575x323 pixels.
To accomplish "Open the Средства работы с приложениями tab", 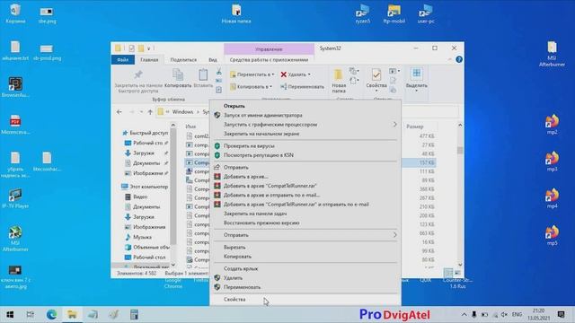I will coord(269,60).
